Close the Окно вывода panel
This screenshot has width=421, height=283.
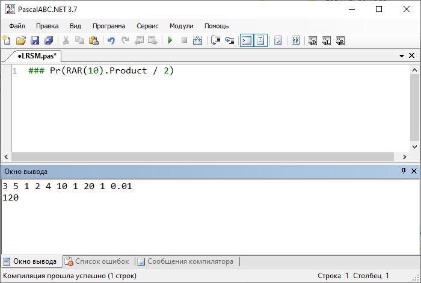[x=414, y=171]
